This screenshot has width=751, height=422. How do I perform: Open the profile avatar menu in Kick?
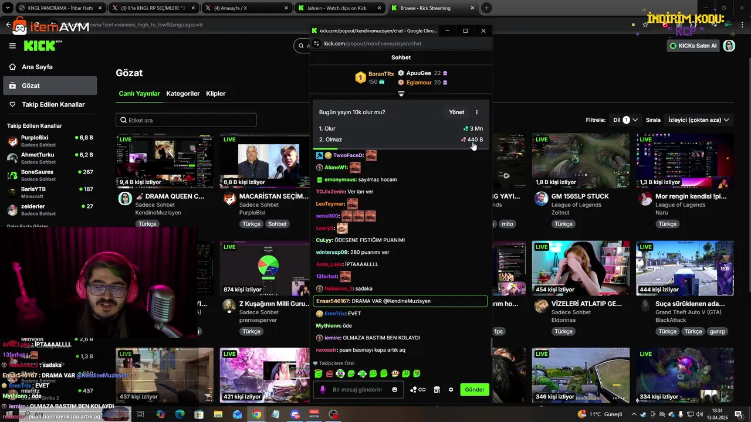point(729,46)
